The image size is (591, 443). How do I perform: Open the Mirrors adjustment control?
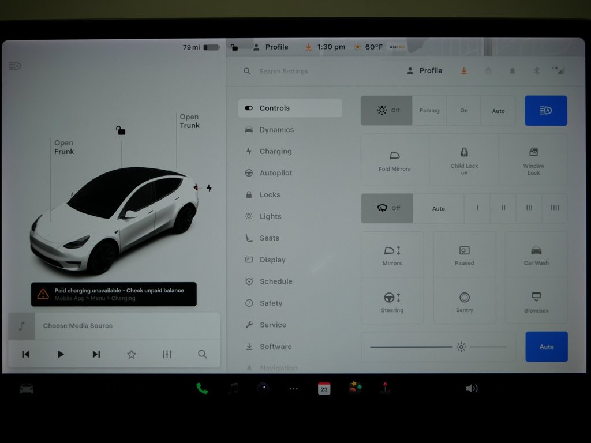392,253
